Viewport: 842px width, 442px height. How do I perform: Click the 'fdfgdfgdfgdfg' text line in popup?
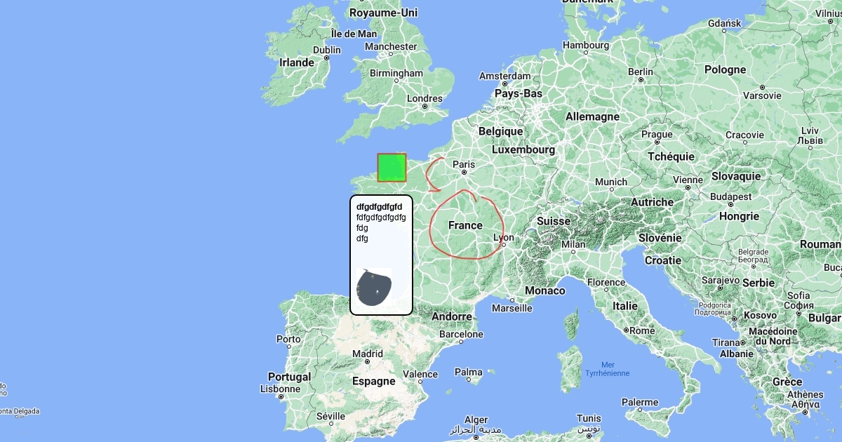(381, 217)
